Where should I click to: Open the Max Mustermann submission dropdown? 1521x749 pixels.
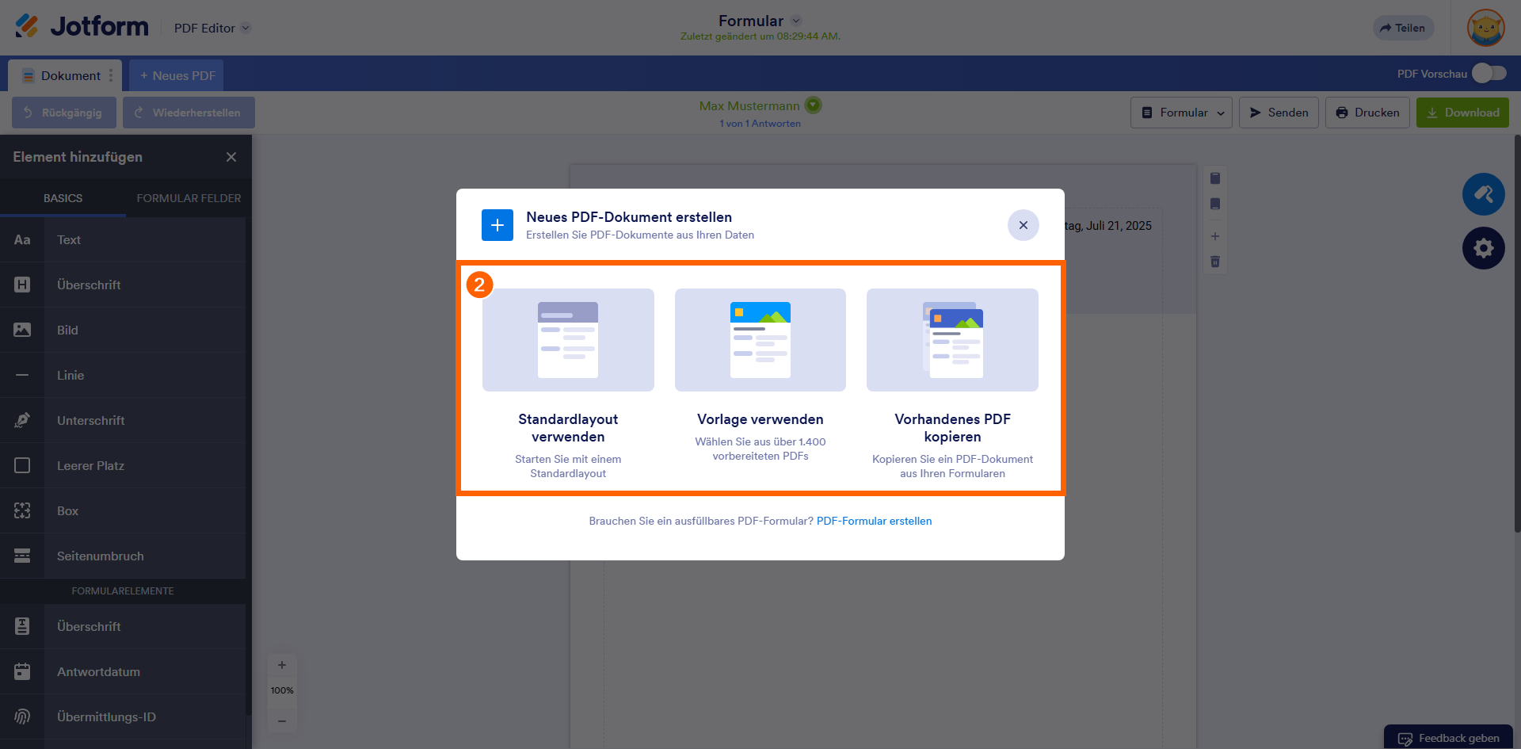[x=814, y=105]
